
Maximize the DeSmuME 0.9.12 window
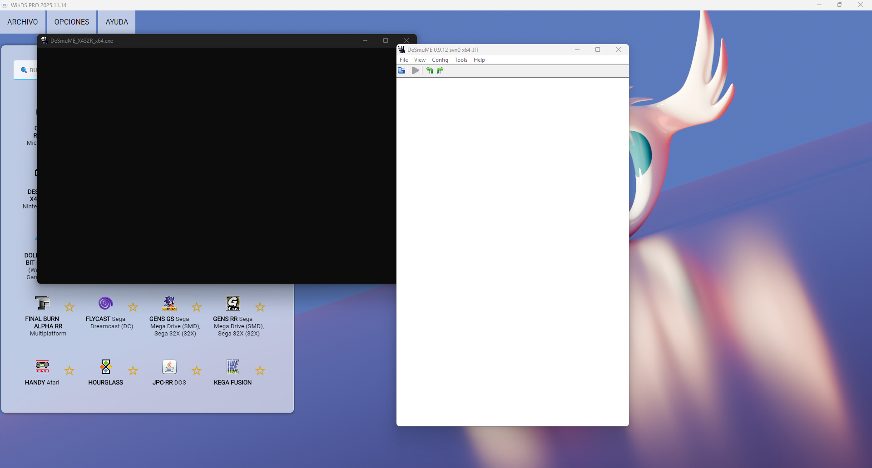click(x=598, y=49)
